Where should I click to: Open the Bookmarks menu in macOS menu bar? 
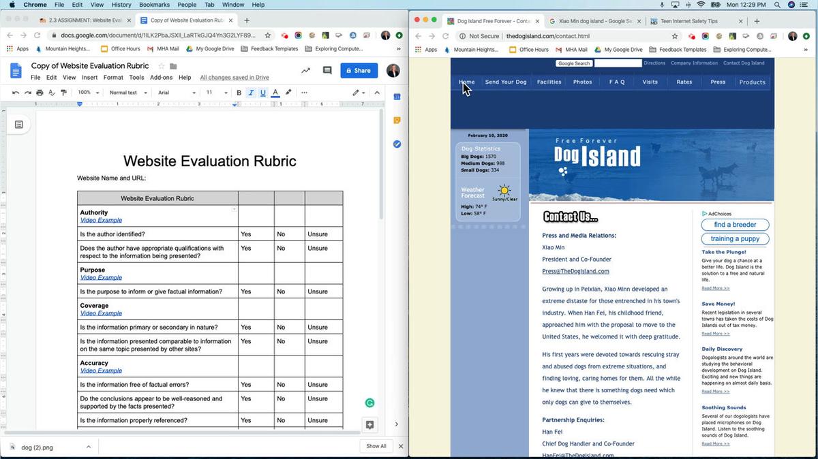click(x=154, y=5)
